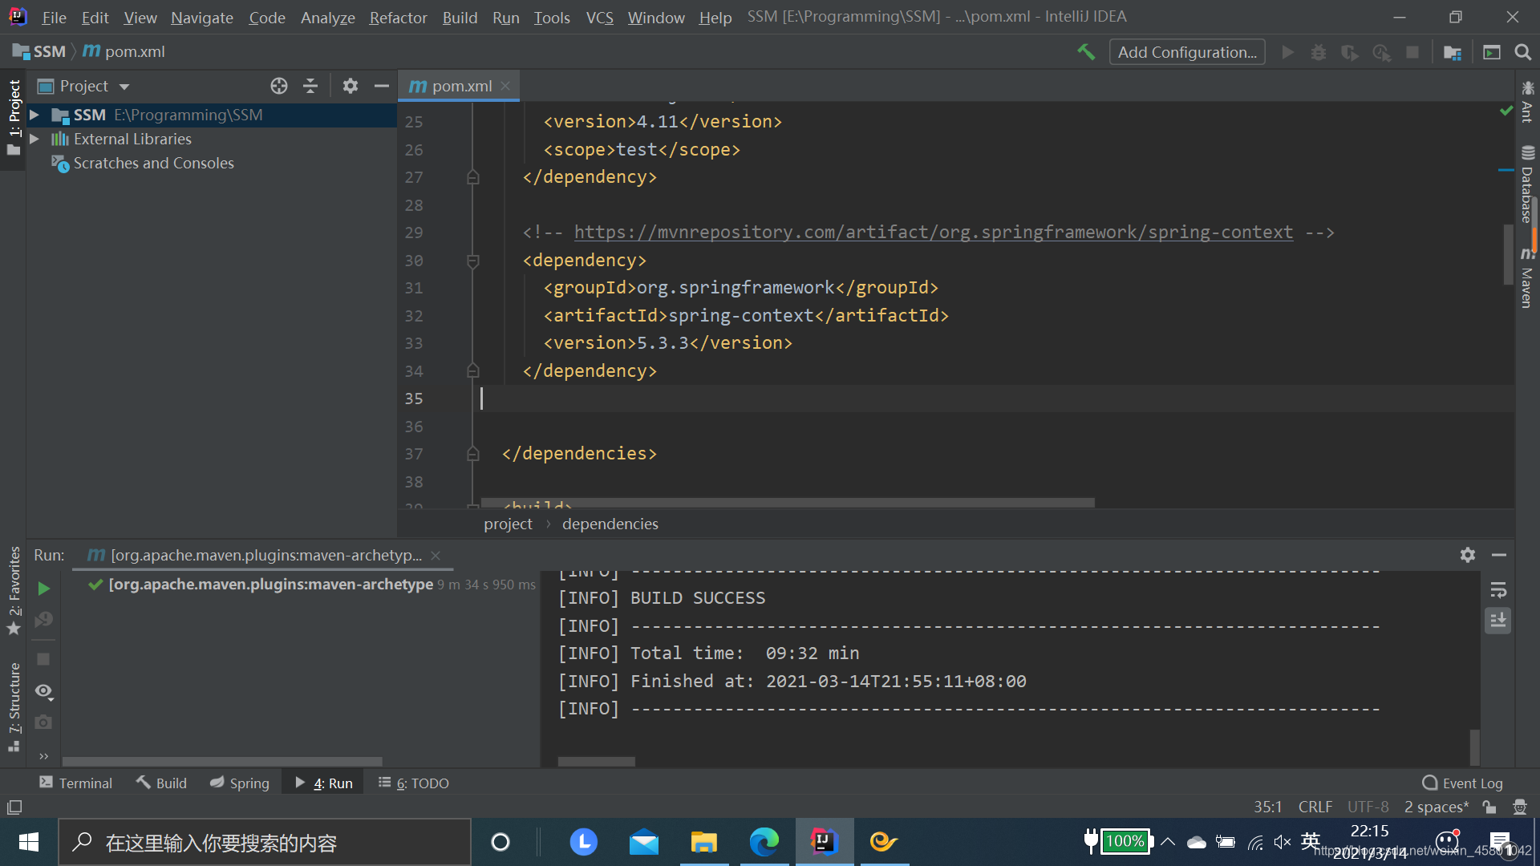Image resolution: width=1540 pixels, height=866 pixels.
Task: Click the project breadcrumb
Action: [x=508, y=524]
